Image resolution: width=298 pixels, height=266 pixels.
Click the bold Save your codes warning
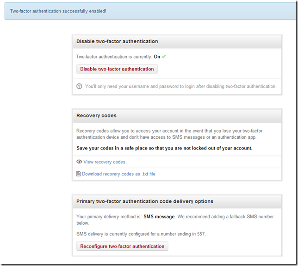point(164,148)
